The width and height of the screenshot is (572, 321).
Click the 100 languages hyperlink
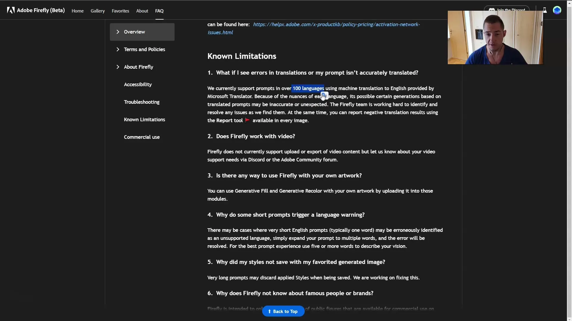point(308,88)
